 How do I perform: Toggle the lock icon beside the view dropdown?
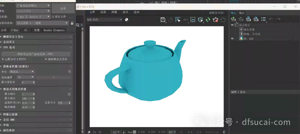[72, 23]
